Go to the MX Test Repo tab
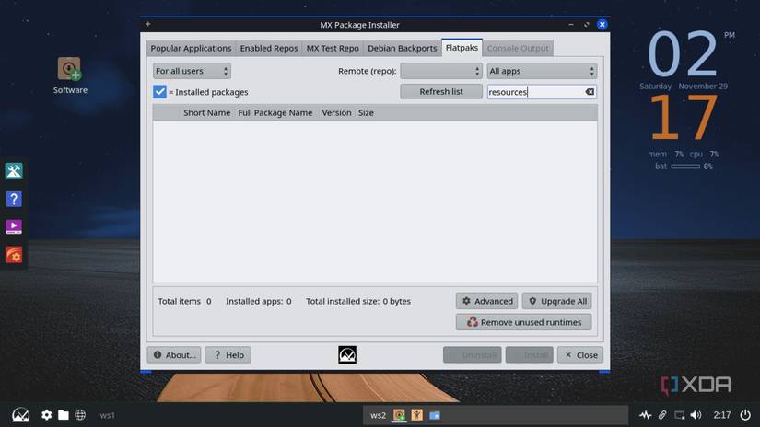 [333, 48]
